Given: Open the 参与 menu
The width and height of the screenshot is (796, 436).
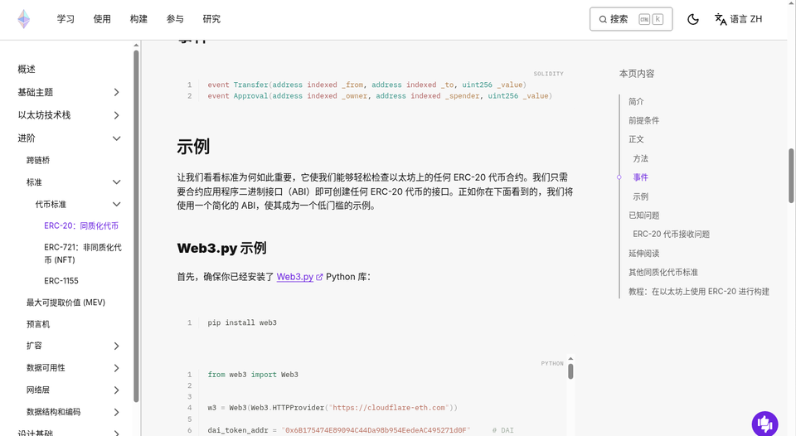Looking at the screenshot, I should [175, 19].
